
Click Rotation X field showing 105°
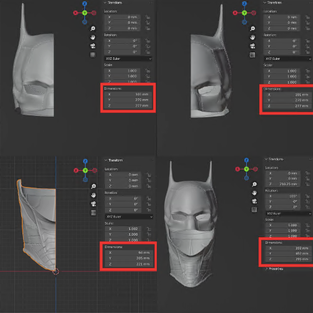[282, 196]
